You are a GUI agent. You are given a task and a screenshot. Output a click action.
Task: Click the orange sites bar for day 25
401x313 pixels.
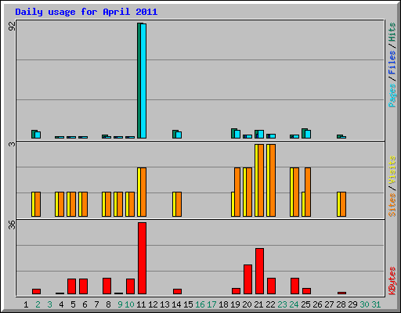click(308, 192)
